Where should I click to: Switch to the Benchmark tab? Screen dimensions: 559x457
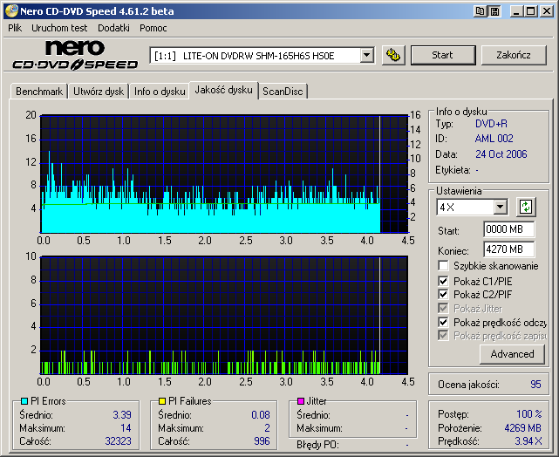point(39,92)
